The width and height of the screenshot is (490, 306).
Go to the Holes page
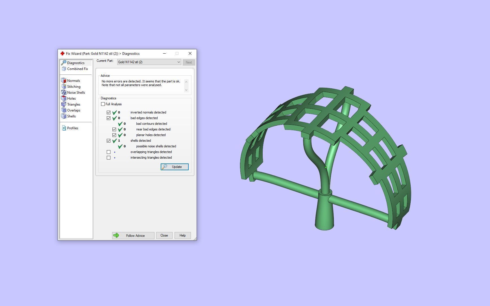pos(71,99)
